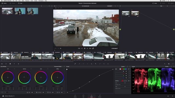Open the Playback menu
The height and width of the screenshot is (98, 175).
[x=27, y=1]
